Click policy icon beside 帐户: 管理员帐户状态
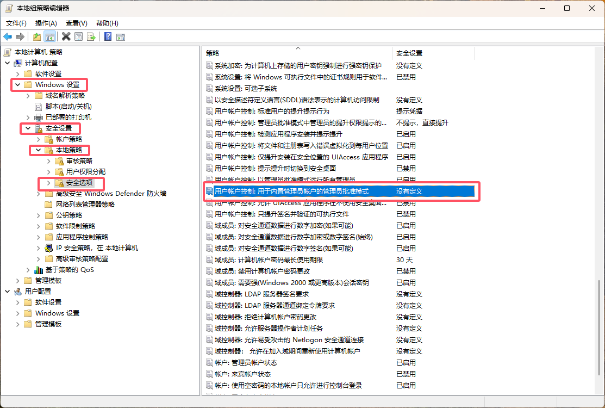The height and width of the screenshot is (408, 605). pyautogui.click(x=209, y=362)
